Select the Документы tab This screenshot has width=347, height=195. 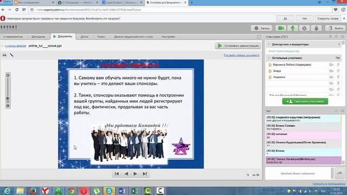click(63, 36)
